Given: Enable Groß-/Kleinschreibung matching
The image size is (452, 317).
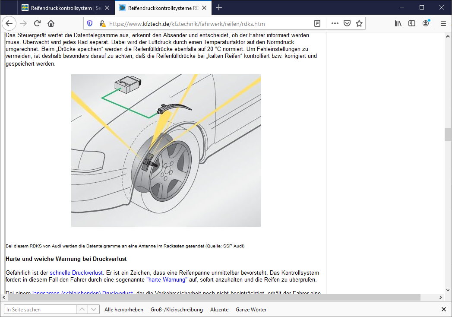Looking at the screenshot, I should (x=177, y=310).
